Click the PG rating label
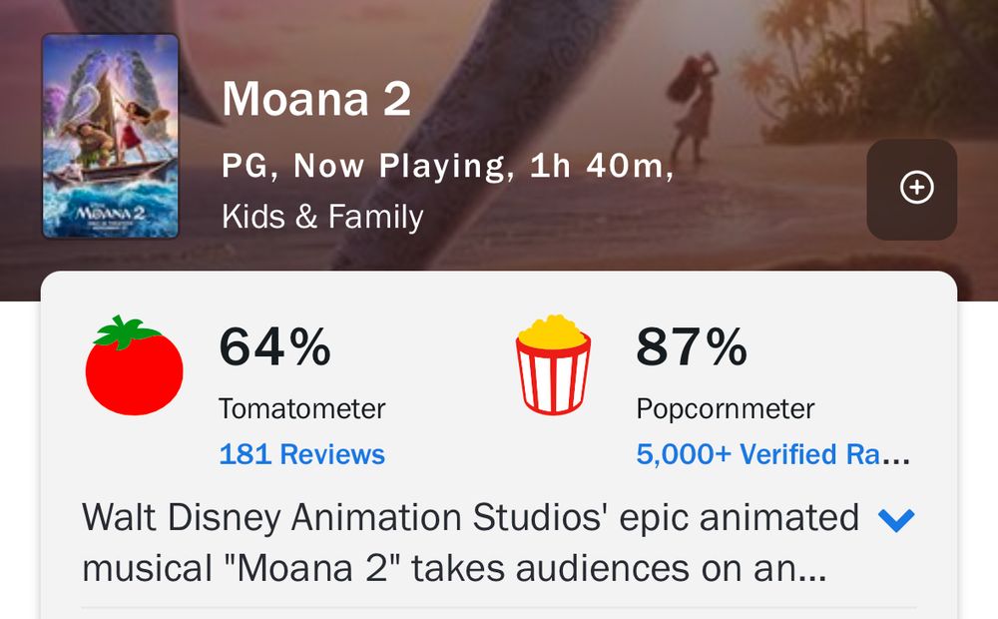Image resolution: width=998 pixels, height=619 pixels. (245, 166)
